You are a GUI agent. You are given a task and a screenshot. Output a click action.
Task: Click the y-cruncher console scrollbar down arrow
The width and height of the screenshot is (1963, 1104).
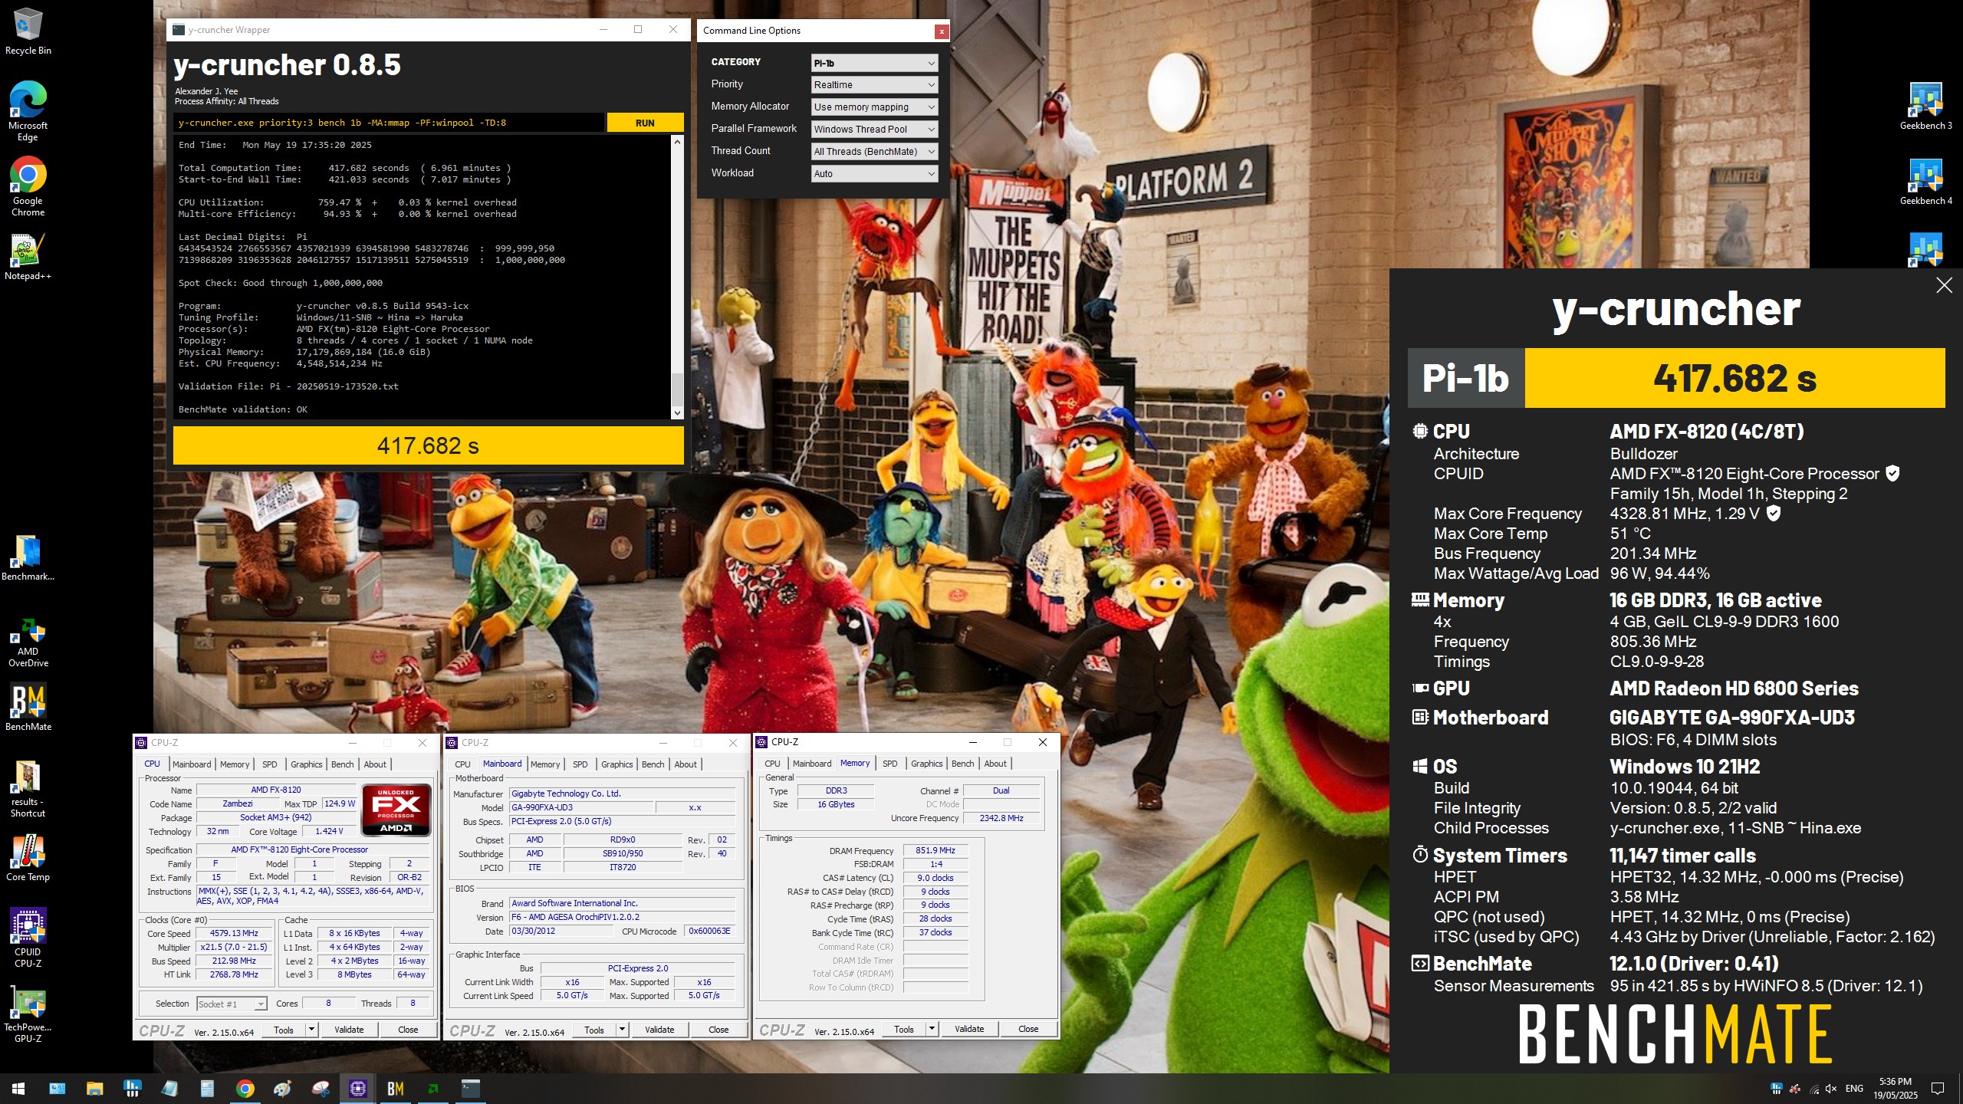coord(676,412)
